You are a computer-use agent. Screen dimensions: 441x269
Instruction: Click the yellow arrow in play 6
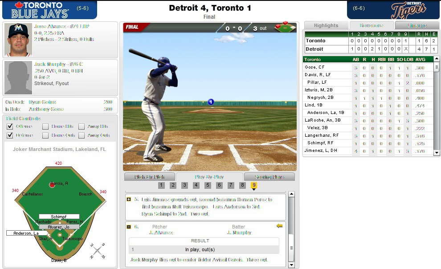coord(279,226)
